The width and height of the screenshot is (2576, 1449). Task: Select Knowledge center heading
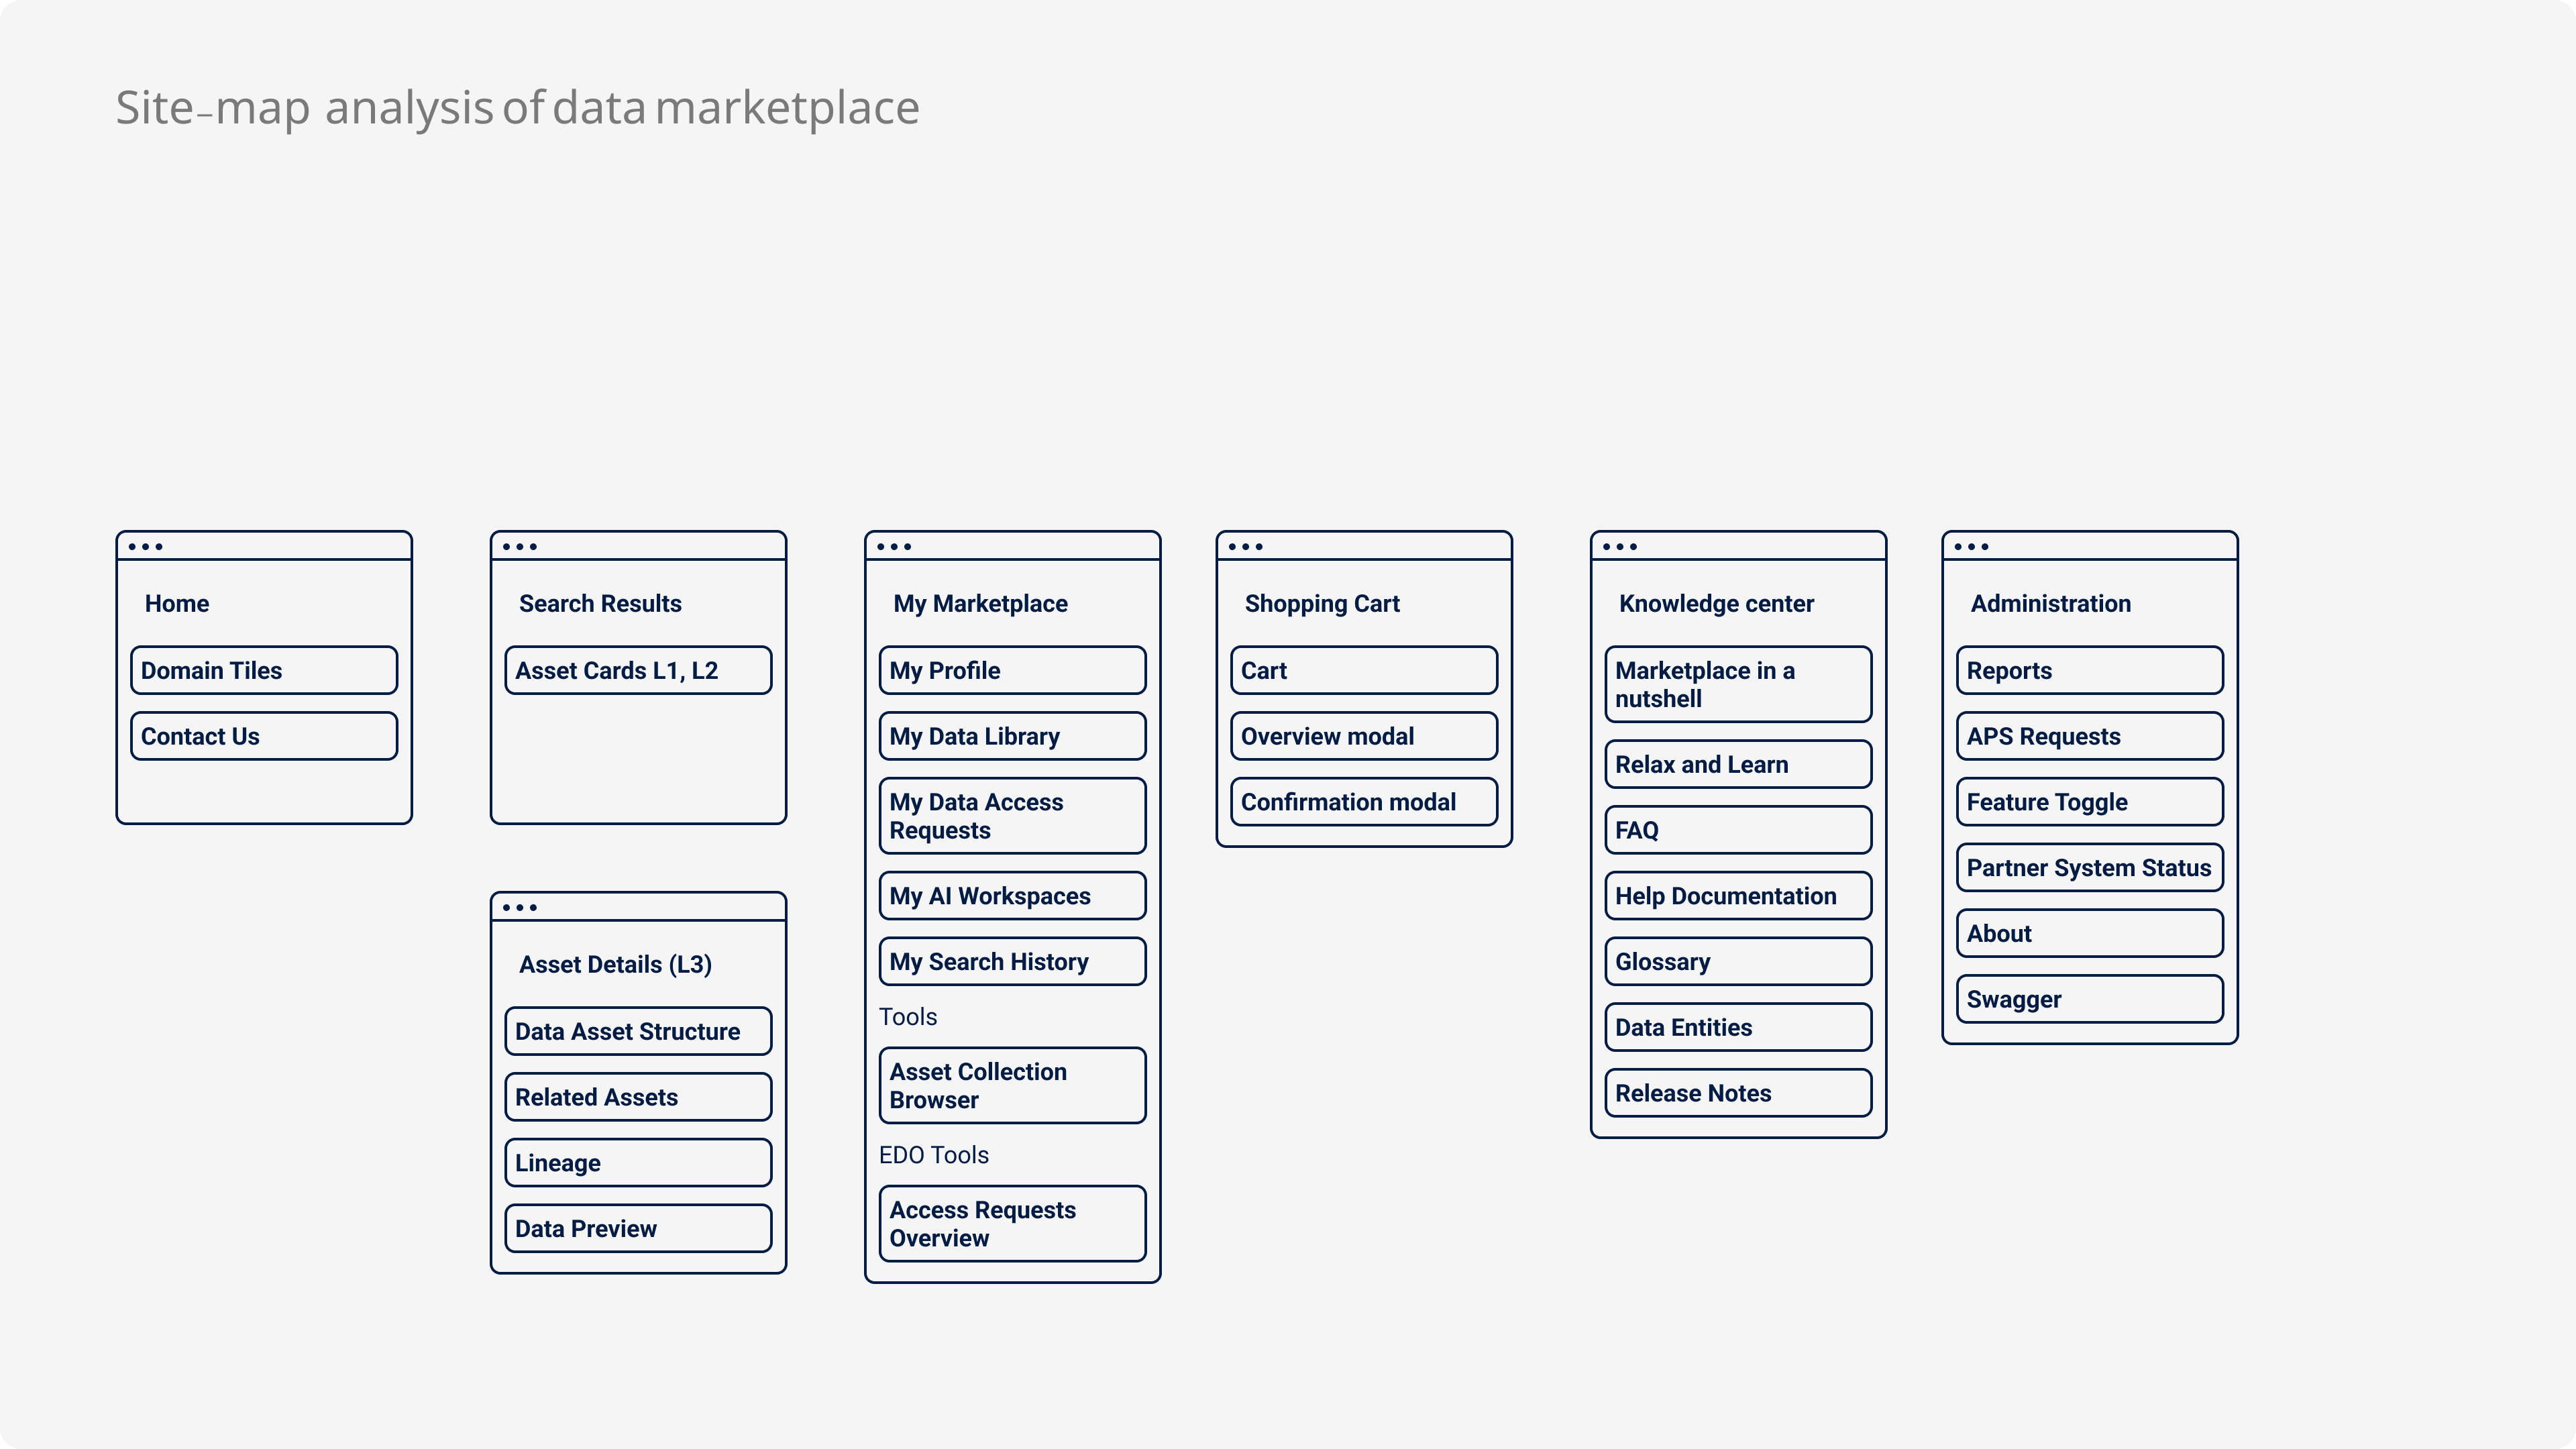1716,604
